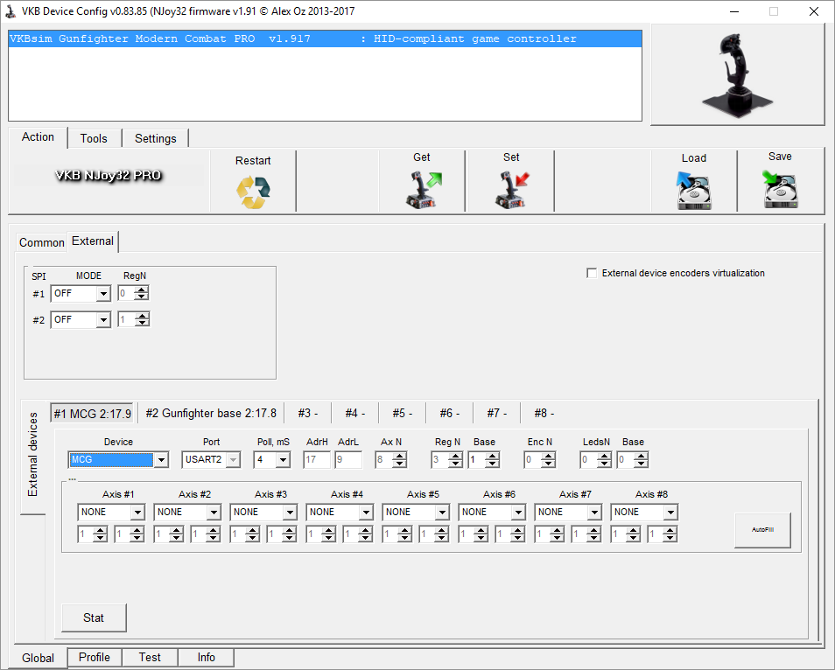Open the Profile bottom tab

click(x=95, y=658)
